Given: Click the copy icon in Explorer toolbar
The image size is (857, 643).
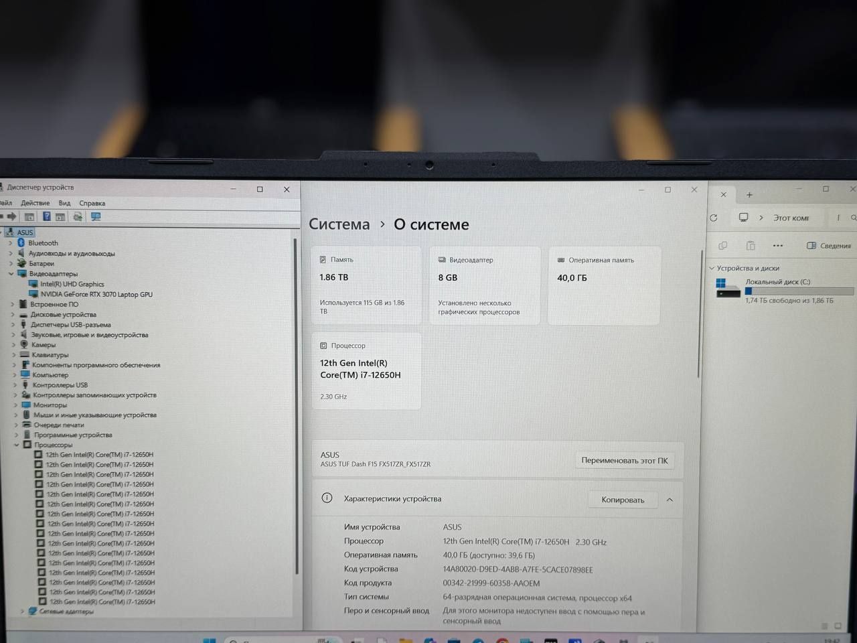Looking at the screenshot, I should (x=722, y=246).
